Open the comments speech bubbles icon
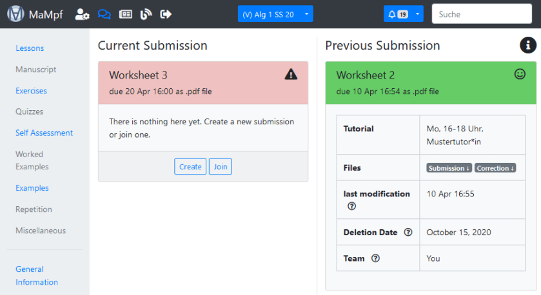The height and width of the screenshot is (295, 541). click(104, 14)
